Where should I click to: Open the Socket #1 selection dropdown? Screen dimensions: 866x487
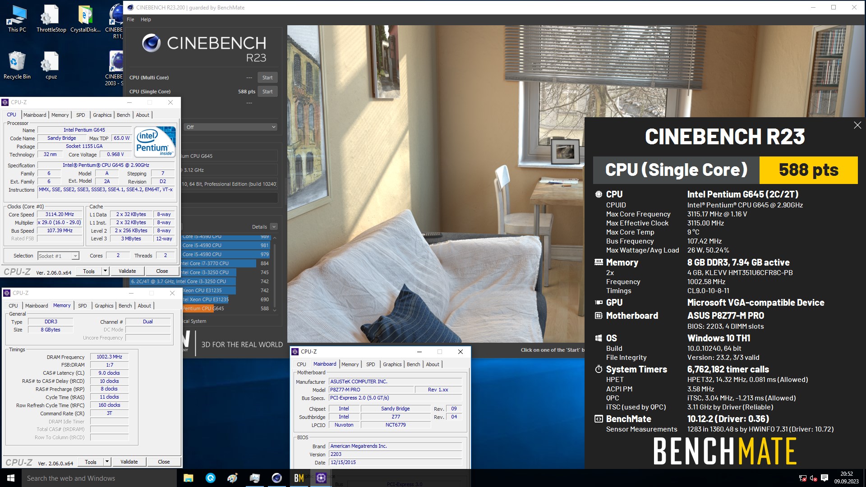point(59,256)
